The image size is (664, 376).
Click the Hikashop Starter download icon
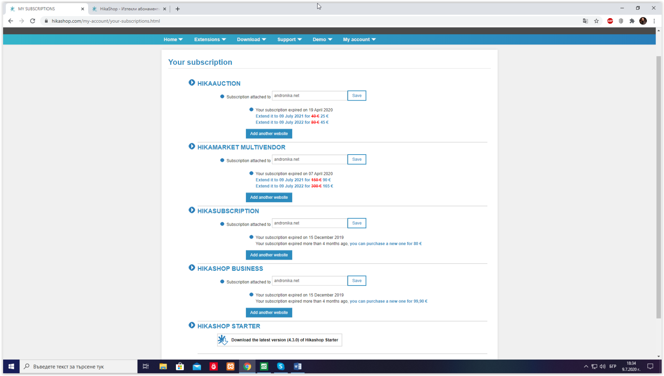[x=223, y=340]
